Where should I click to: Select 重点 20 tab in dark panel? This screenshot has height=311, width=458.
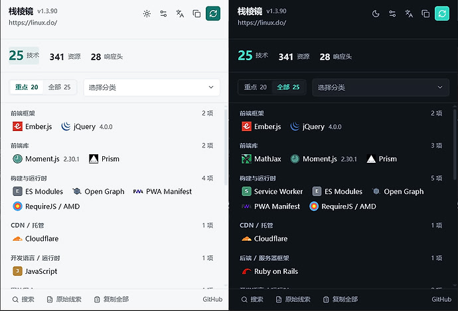256,87
